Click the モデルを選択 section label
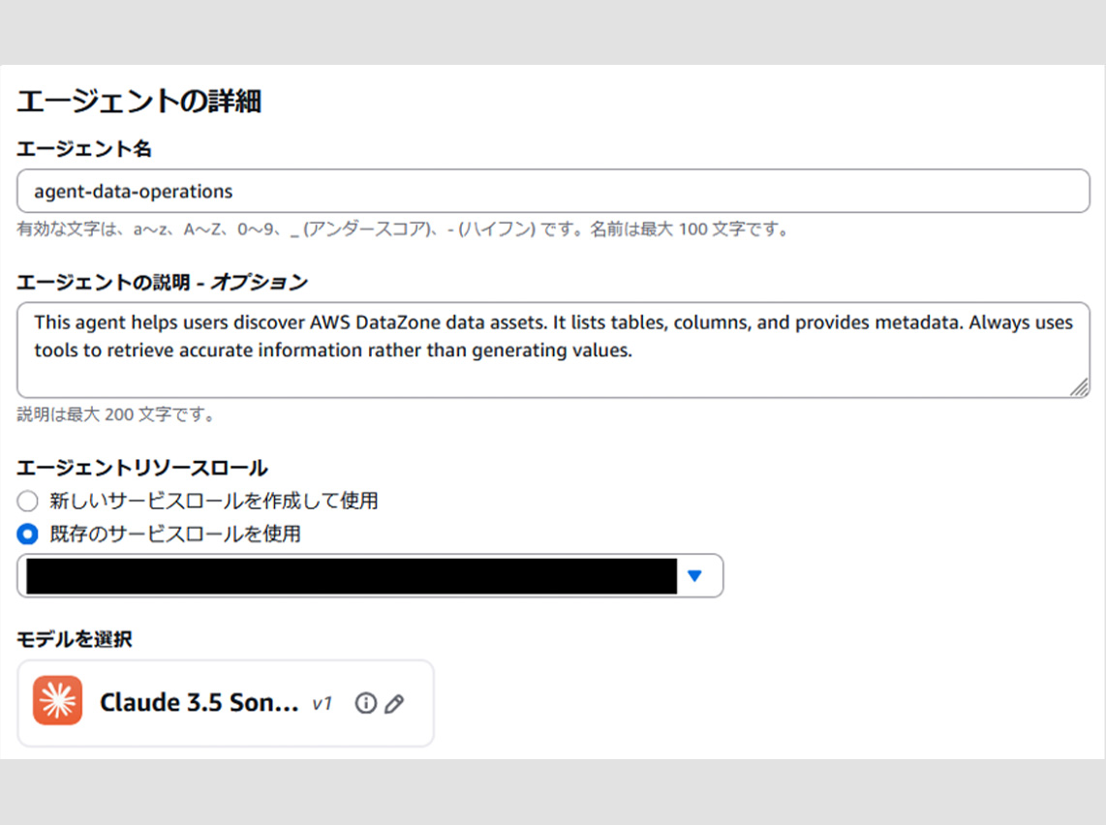This screenshot has width=1106, height=825. (x=75, y=639)
